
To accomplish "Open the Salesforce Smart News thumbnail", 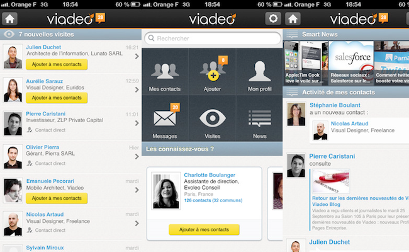I will tap(351, 63).
